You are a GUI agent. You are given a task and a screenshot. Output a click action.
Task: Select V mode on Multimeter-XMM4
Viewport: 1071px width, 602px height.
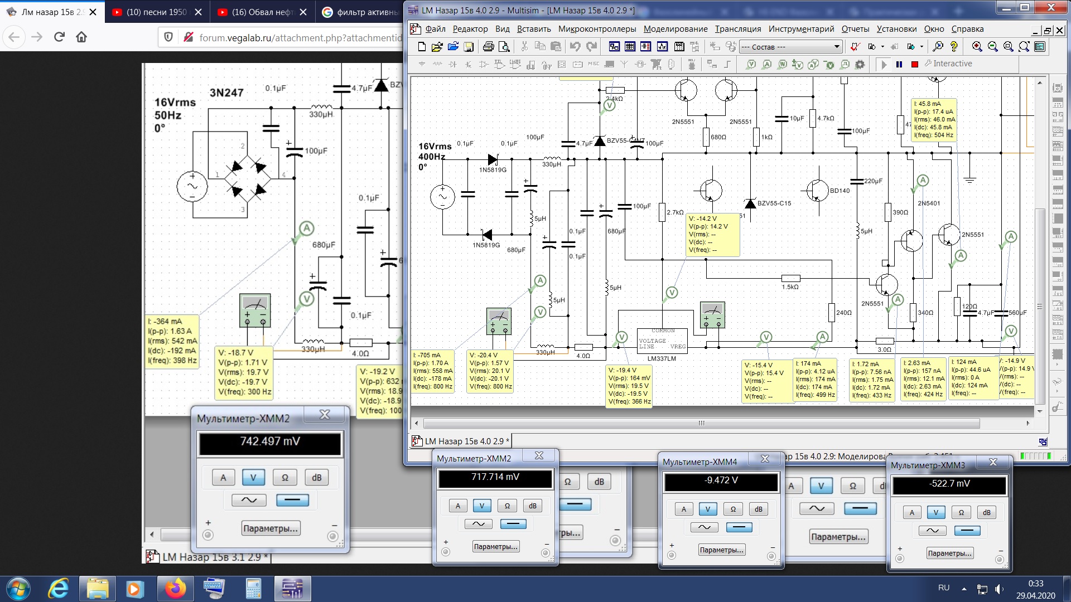707,509
